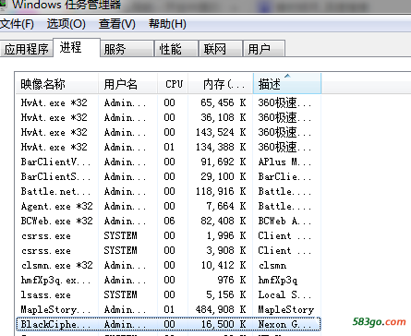Viewport: 411px width, 336px height.
Task: Select the BarClientV... process row
Action: [x=168, y=162]
